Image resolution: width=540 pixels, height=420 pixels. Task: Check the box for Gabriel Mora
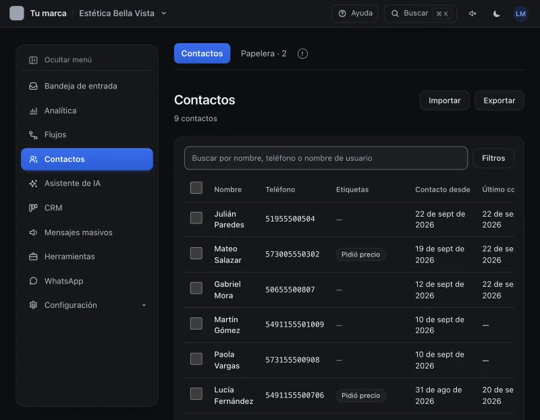point(196,288)
